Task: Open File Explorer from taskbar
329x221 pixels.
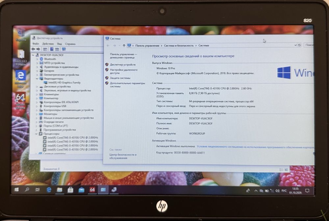Action: (x=60, y=190)
